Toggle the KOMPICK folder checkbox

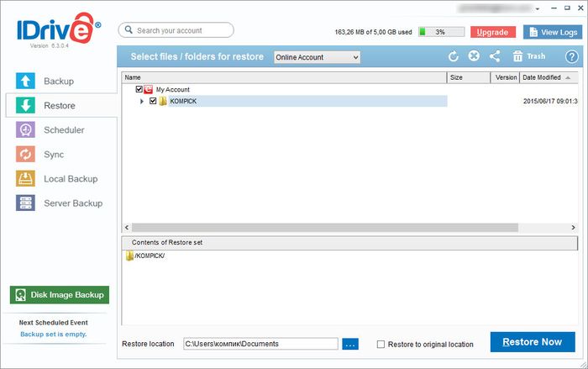[152, 101]
